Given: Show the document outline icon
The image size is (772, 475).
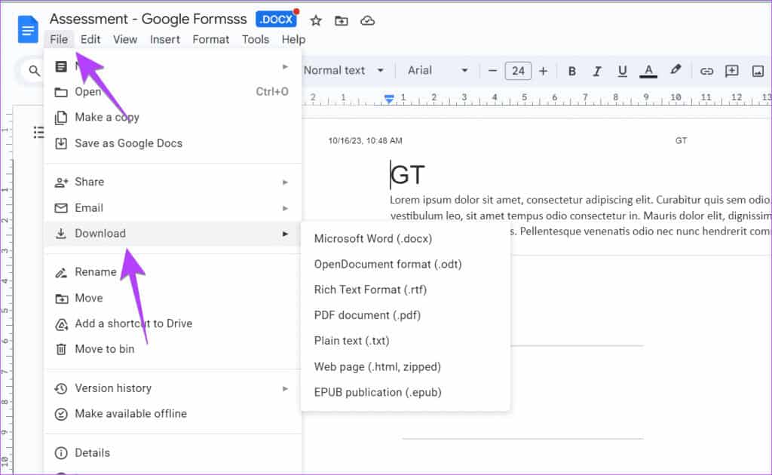Looking at the screenshot, I should click(38, 132).
